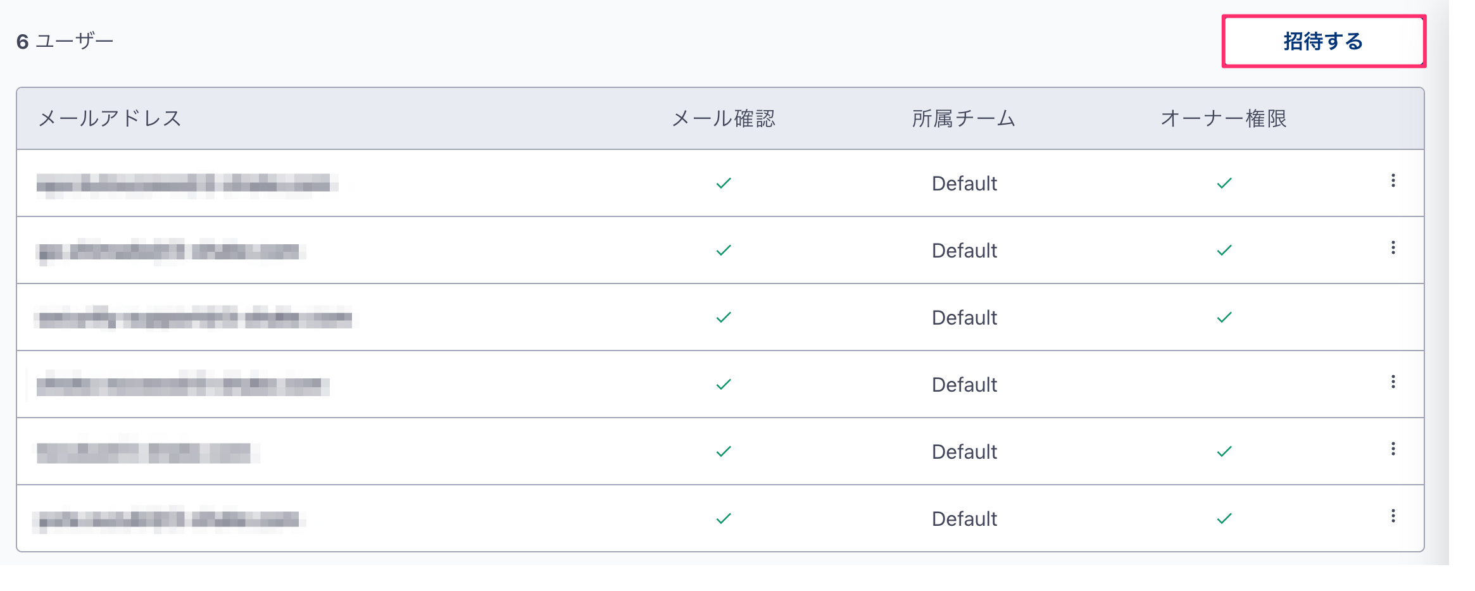Click the 招待する invite button
Viewport: 1475px width, 591px height.
pyautogui.click(x=1323, y=41)
